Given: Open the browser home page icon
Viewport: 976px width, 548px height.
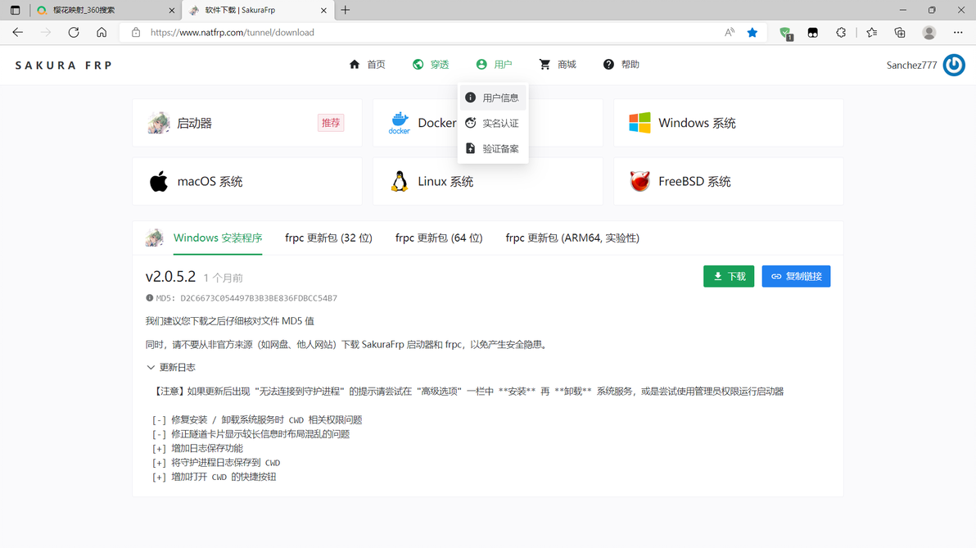Looking at the screenshot, I should 102,33.
